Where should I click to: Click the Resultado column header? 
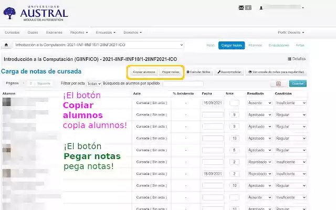(255, 93)
